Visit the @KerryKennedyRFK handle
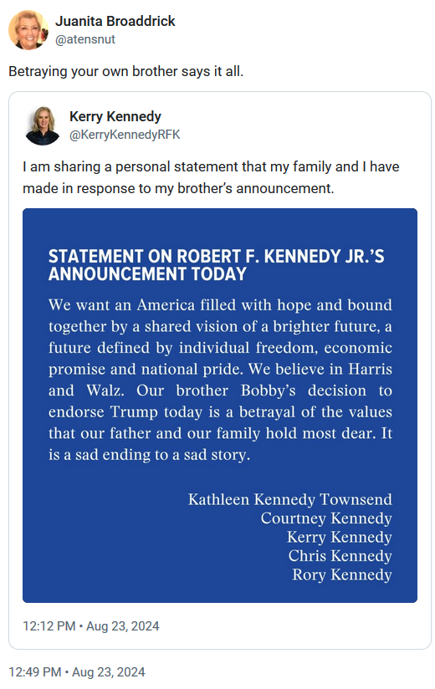The width and height of the screenshot is (435, 689). point(125,135)
